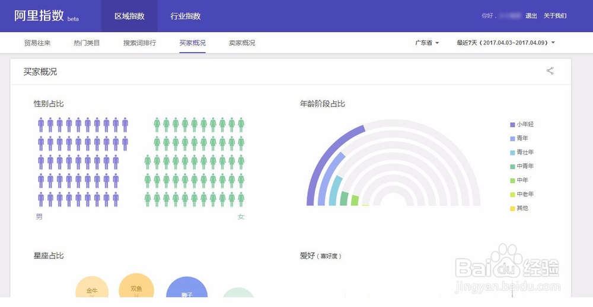Click the 小年轻 legend color swatch
This screenshot has width=593, height=307.
[x=512, y=124]
